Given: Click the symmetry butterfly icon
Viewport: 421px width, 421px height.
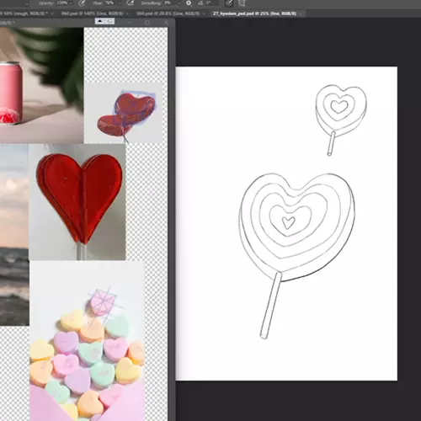Looking at the screenshot, I should click(242, 3).
